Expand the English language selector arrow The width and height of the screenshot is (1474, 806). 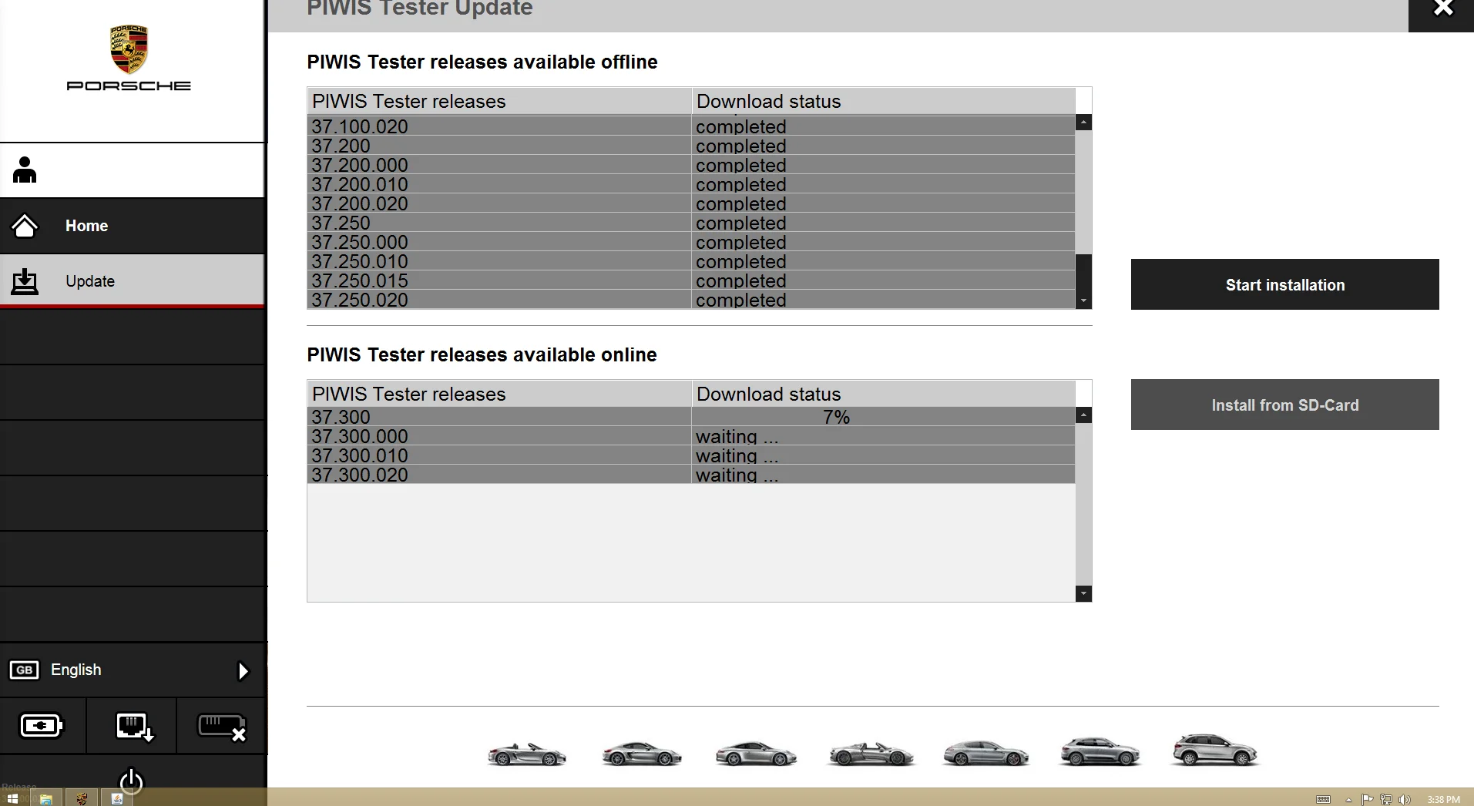[243, 671]
